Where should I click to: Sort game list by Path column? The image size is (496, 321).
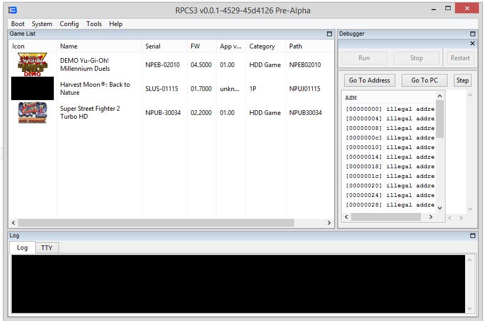[310, 46]
